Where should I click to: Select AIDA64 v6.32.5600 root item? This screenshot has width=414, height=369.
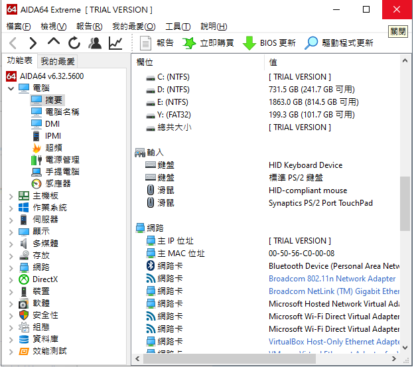pyautogui.click(x=45, y=76)
